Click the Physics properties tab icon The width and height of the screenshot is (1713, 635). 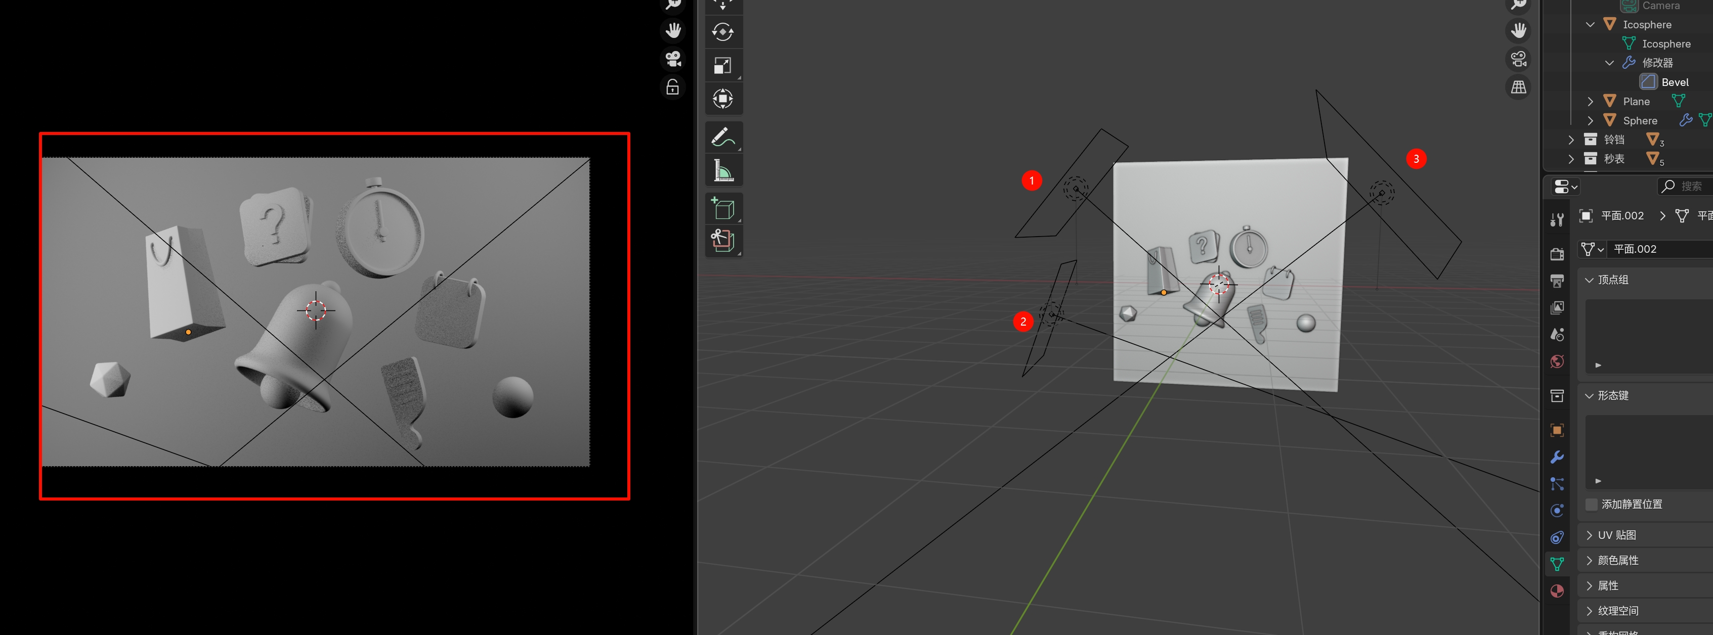click(x=1557, y=510)
